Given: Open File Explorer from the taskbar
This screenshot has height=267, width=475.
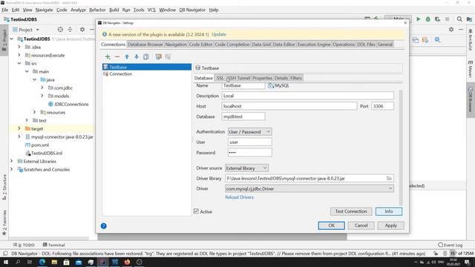Looking at the screenshot, I should tap(54, 262).
